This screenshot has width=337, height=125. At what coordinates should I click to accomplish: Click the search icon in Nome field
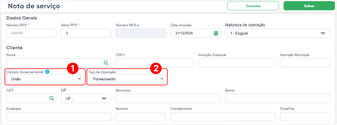click(106, 63)
